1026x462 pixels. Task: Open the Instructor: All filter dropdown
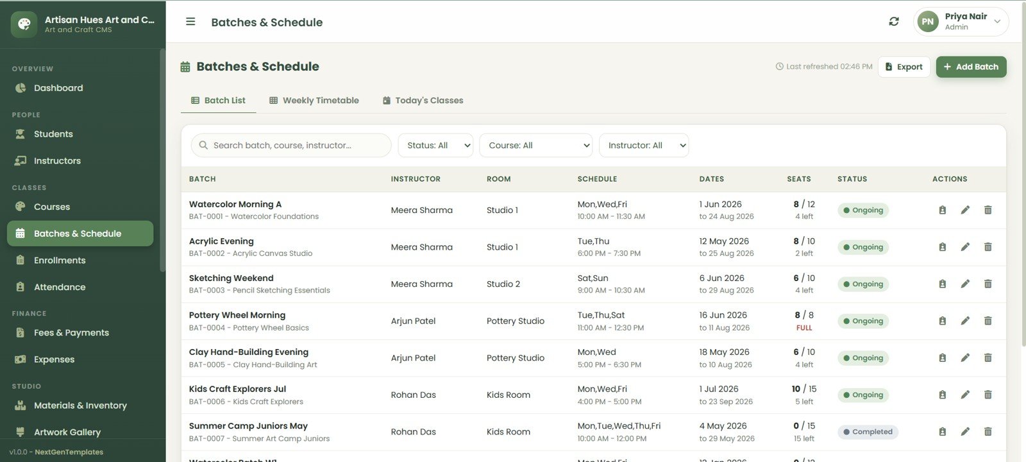[x=644, y=146]
